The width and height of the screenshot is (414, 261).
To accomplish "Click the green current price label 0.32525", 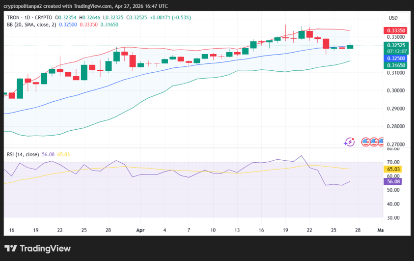I will pos(395,45).
